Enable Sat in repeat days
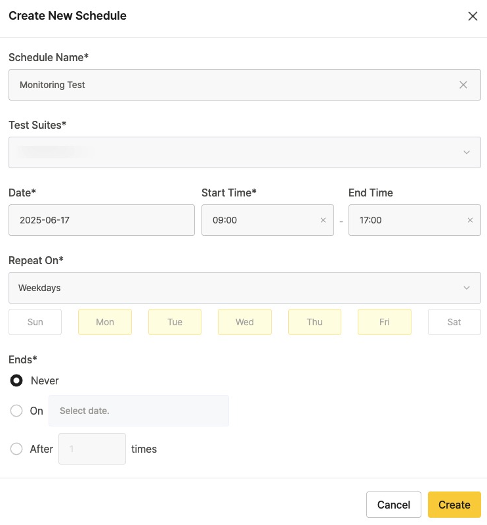The image size is (487, 525). (454, 322)
